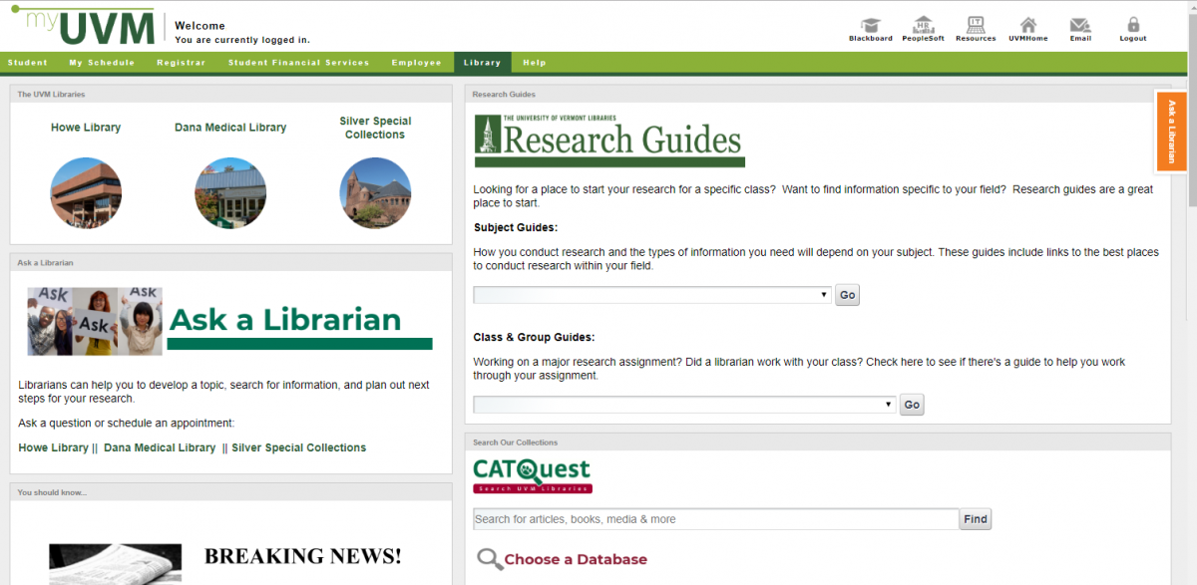Click the Choose a Database link
This screenshot has width=1197, height=585.
[576, 559]
